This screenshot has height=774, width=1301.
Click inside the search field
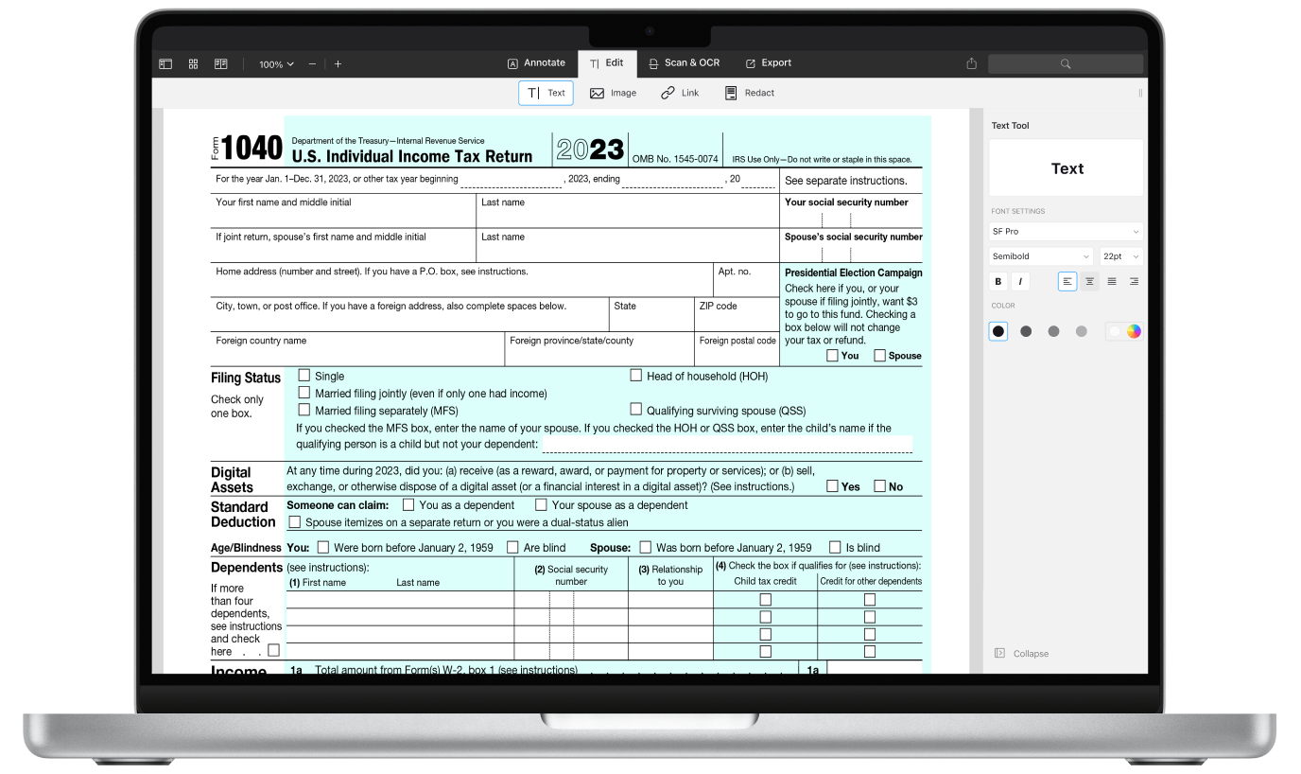1066,63
